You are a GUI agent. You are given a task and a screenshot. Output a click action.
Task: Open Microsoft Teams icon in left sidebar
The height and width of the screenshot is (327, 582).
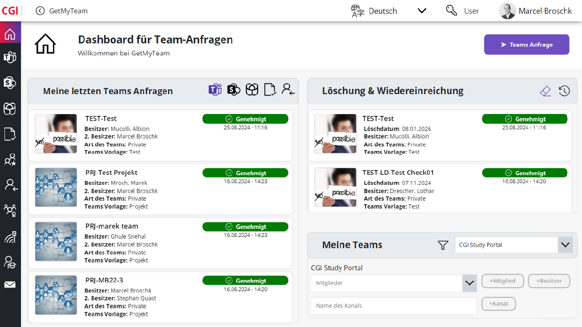(x=10, y=58)
